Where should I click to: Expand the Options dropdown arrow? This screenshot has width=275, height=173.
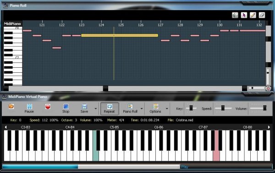pos(167,108)
